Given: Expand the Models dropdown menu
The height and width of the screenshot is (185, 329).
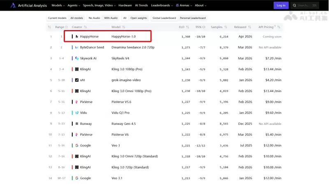Looking at the screenshot, I should tap(58, 5).
